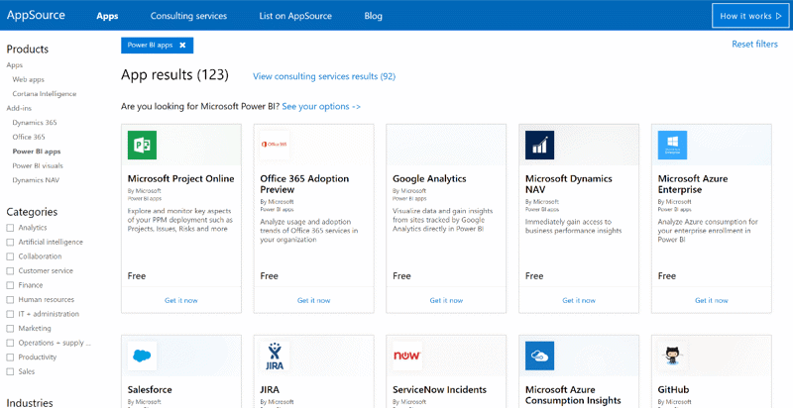Tick the Operations + supply checkbox
The width and height of the screenshot is (793, 408).
[x=10, y=343]
